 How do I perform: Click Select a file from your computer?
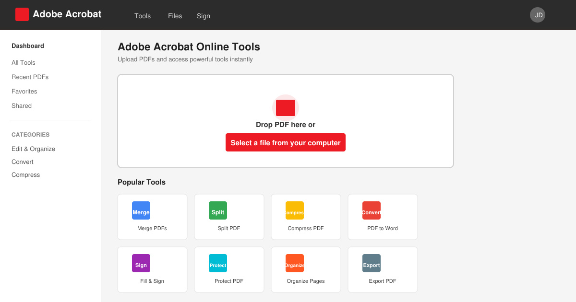click(x=286, y=142)
